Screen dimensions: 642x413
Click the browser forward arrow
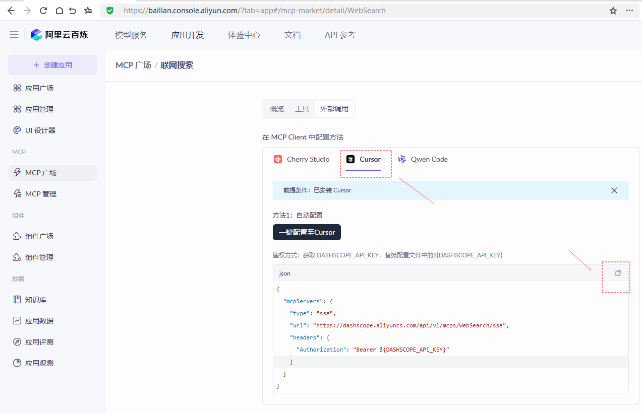click(27, 11)
